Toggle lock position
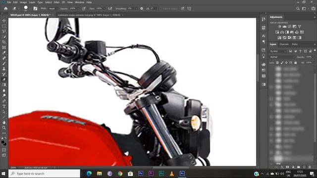 click(x=286, y=63)
